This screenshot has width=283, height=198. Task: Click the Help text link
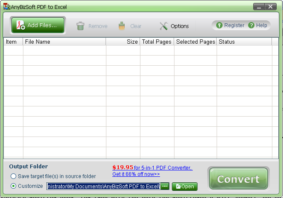tap(262, 25)
